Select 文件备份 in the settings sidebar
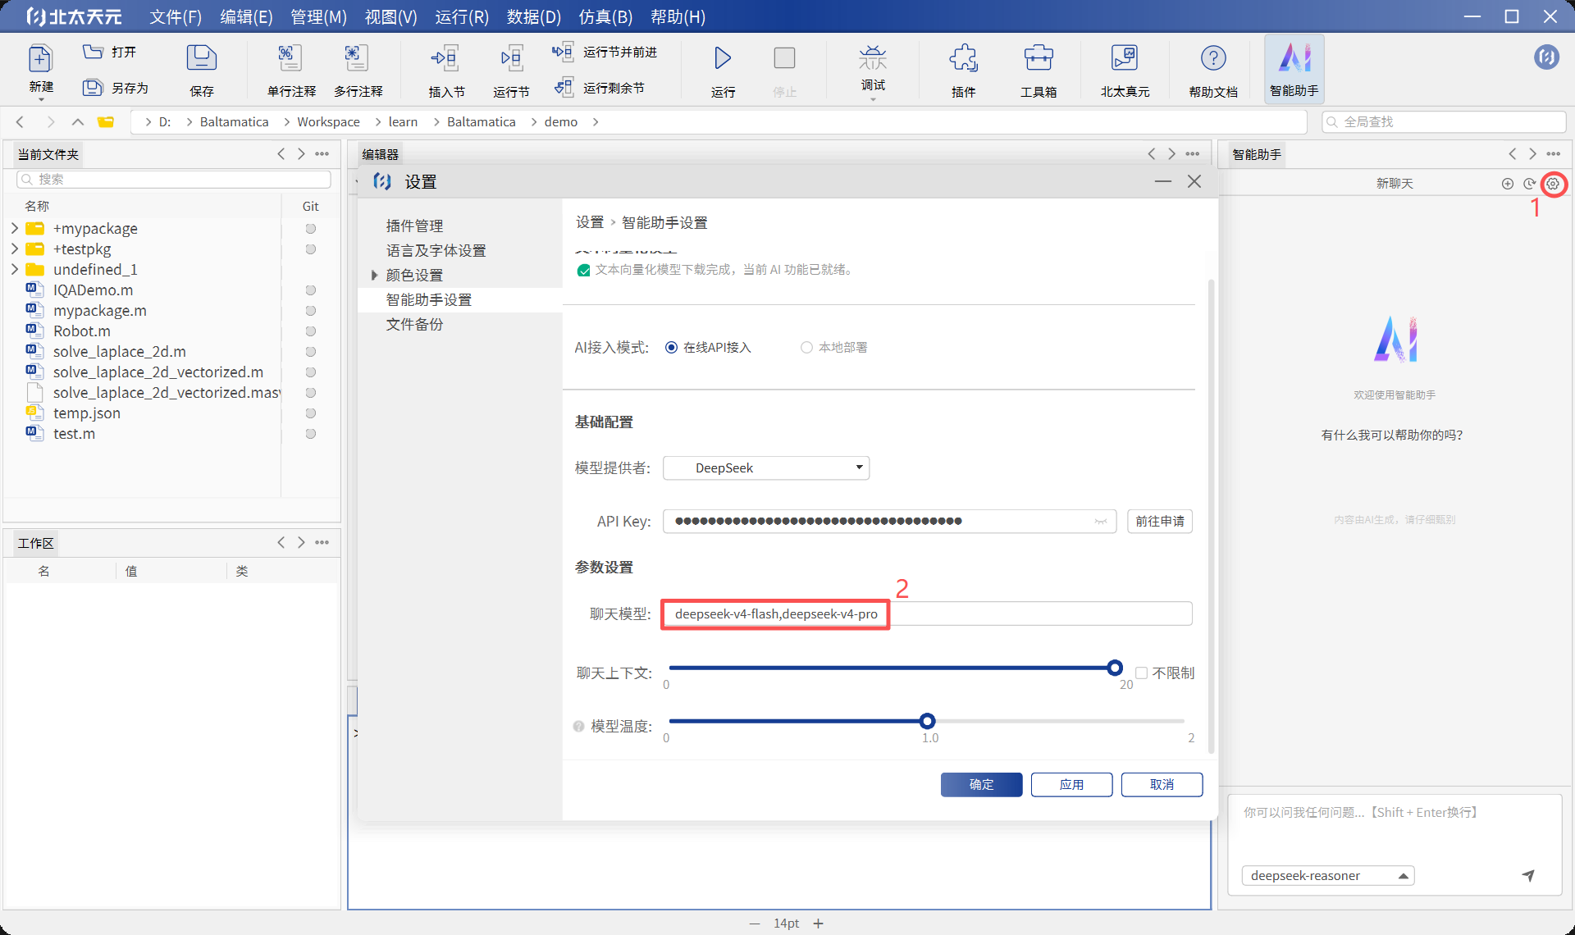1575x935 pixels. [415, 324]
